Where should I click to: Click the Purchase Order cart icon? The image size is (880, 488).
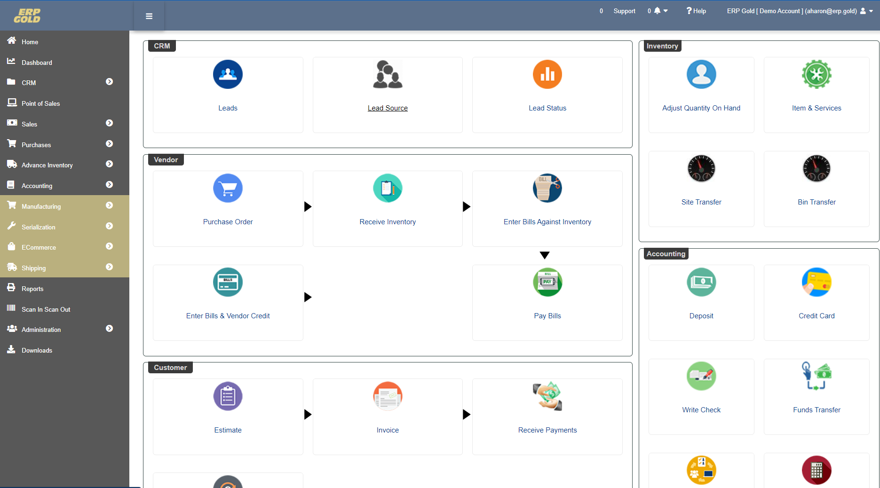tap(228, 188)
